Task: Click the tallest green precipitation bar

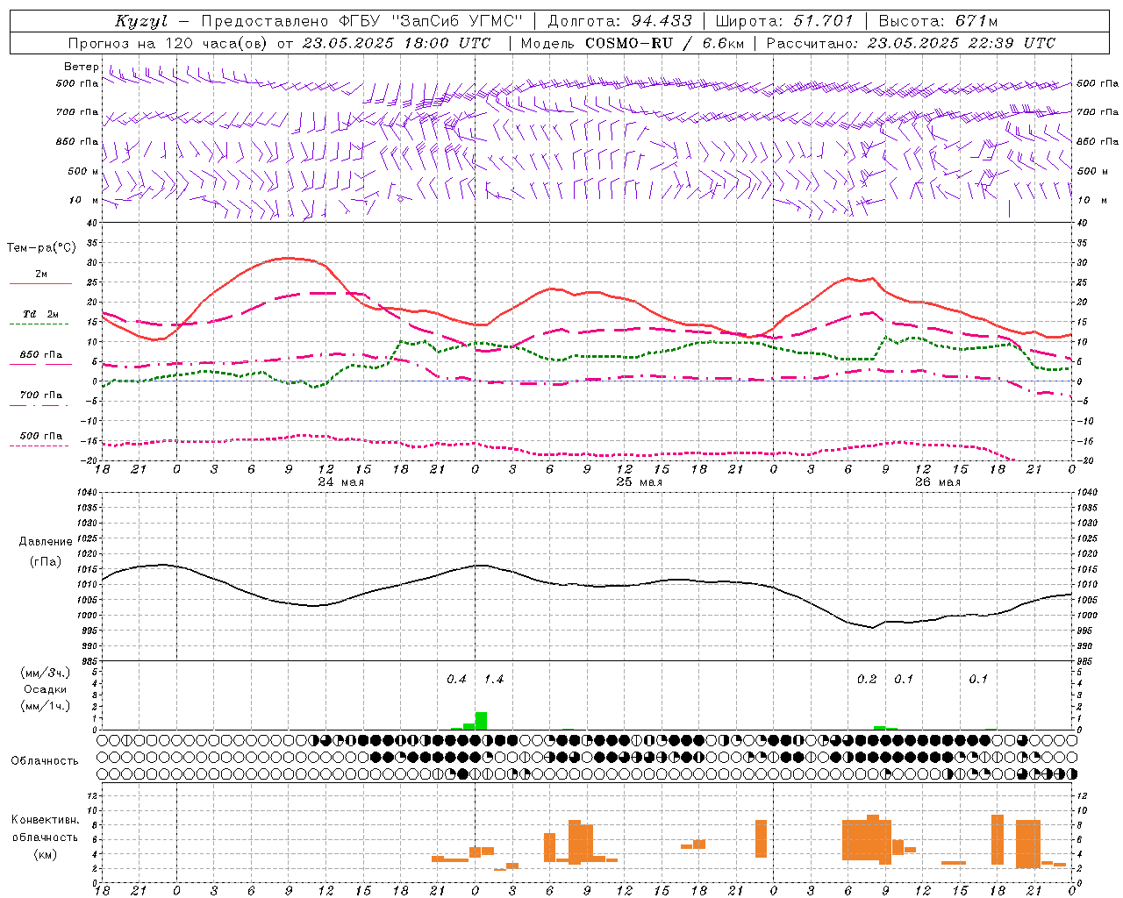Action: [x=481, y=721]
